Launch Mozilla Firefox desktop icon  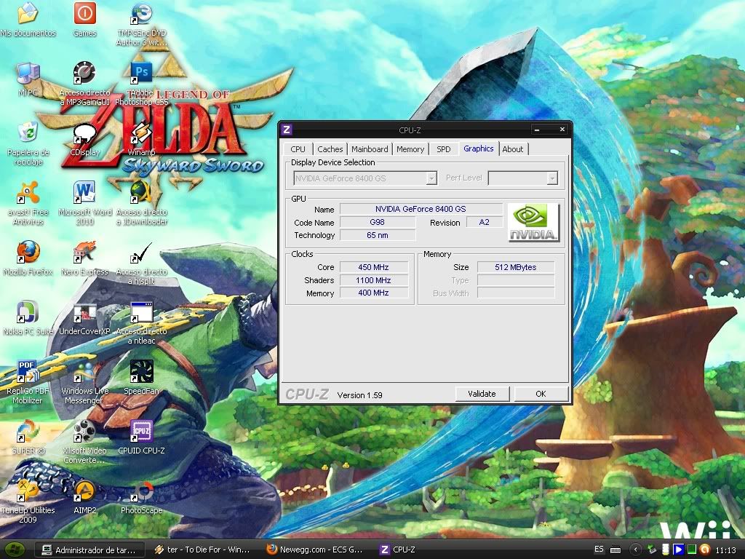click(x=28, y=253)
